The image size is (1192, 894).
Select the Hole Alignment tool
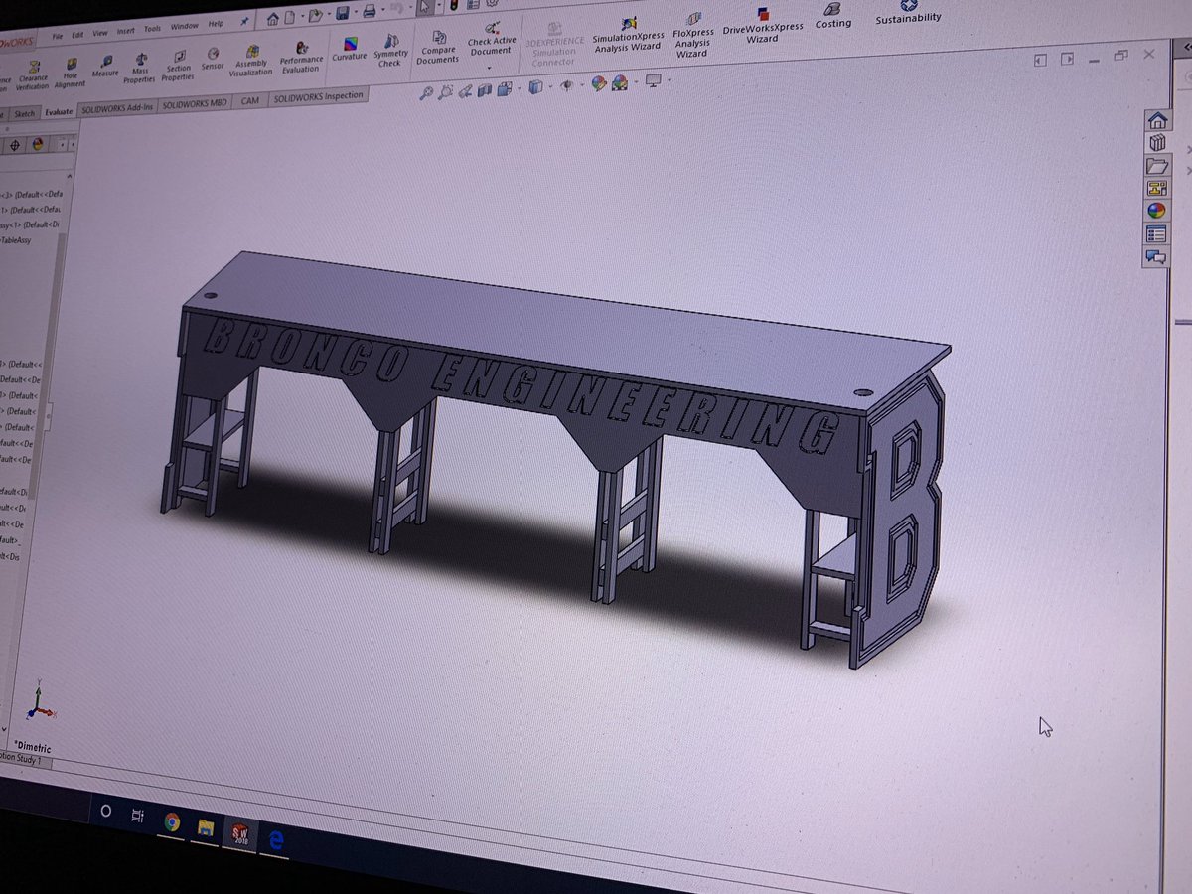71,74
